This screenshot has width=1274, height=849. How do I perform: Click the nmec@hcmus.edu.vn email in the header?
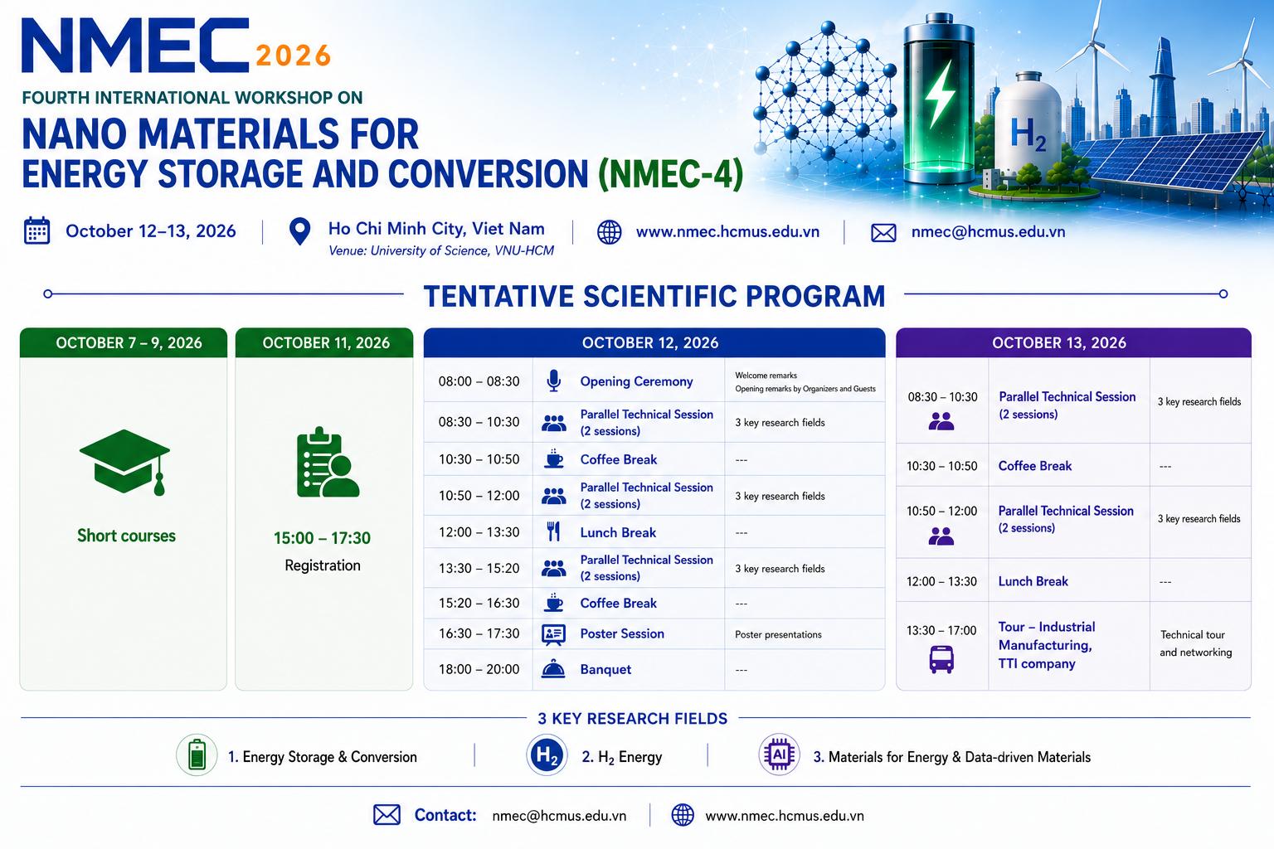pos(988,232)
